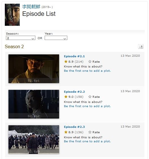Add a plot for Episode #2.3
The height and width of the screenshot is (159, 149).
coord(87,141)
